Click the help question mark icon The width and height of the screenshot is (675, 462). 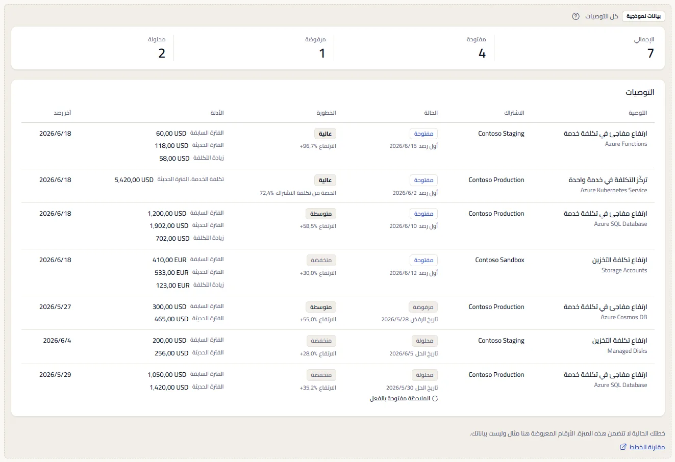[x=576, y=16]
